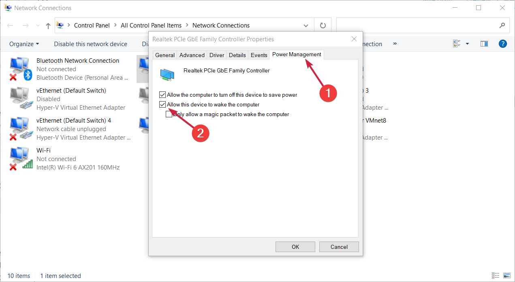515x282 pixels.
Task: Switch to the Advanced tab
Action: pos(192,55)
